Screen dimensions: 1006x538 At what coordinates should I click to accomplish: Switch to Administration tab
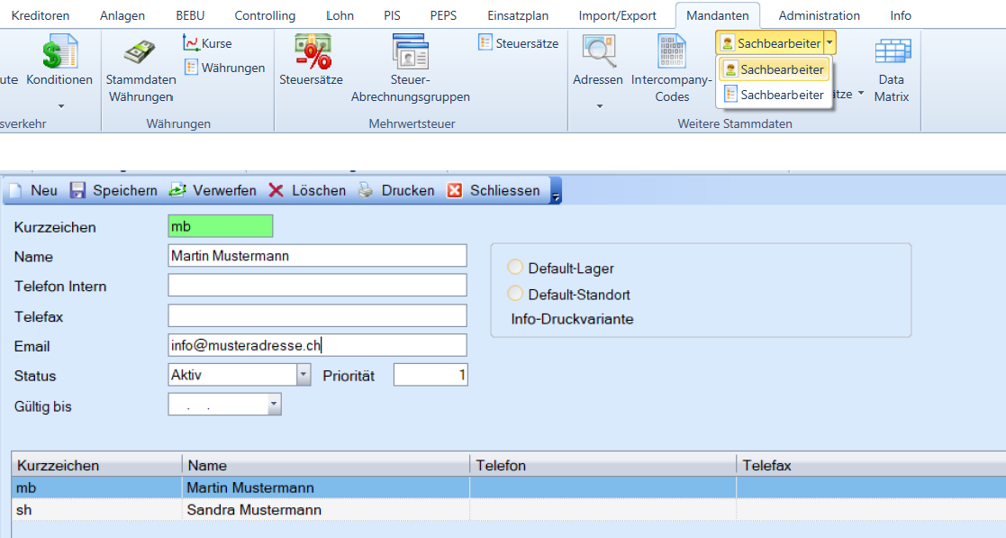click(x=820, y=15)
